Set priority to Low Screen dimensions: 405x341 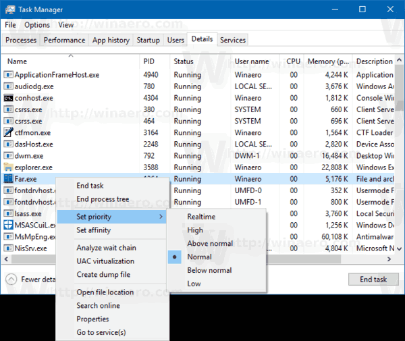click(217, 284)
